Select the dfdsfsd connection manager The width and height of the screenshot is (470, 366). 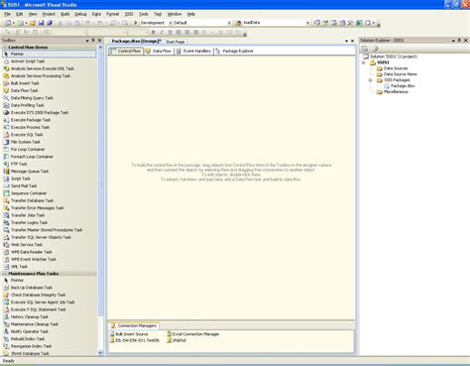[x=176, y=340]
